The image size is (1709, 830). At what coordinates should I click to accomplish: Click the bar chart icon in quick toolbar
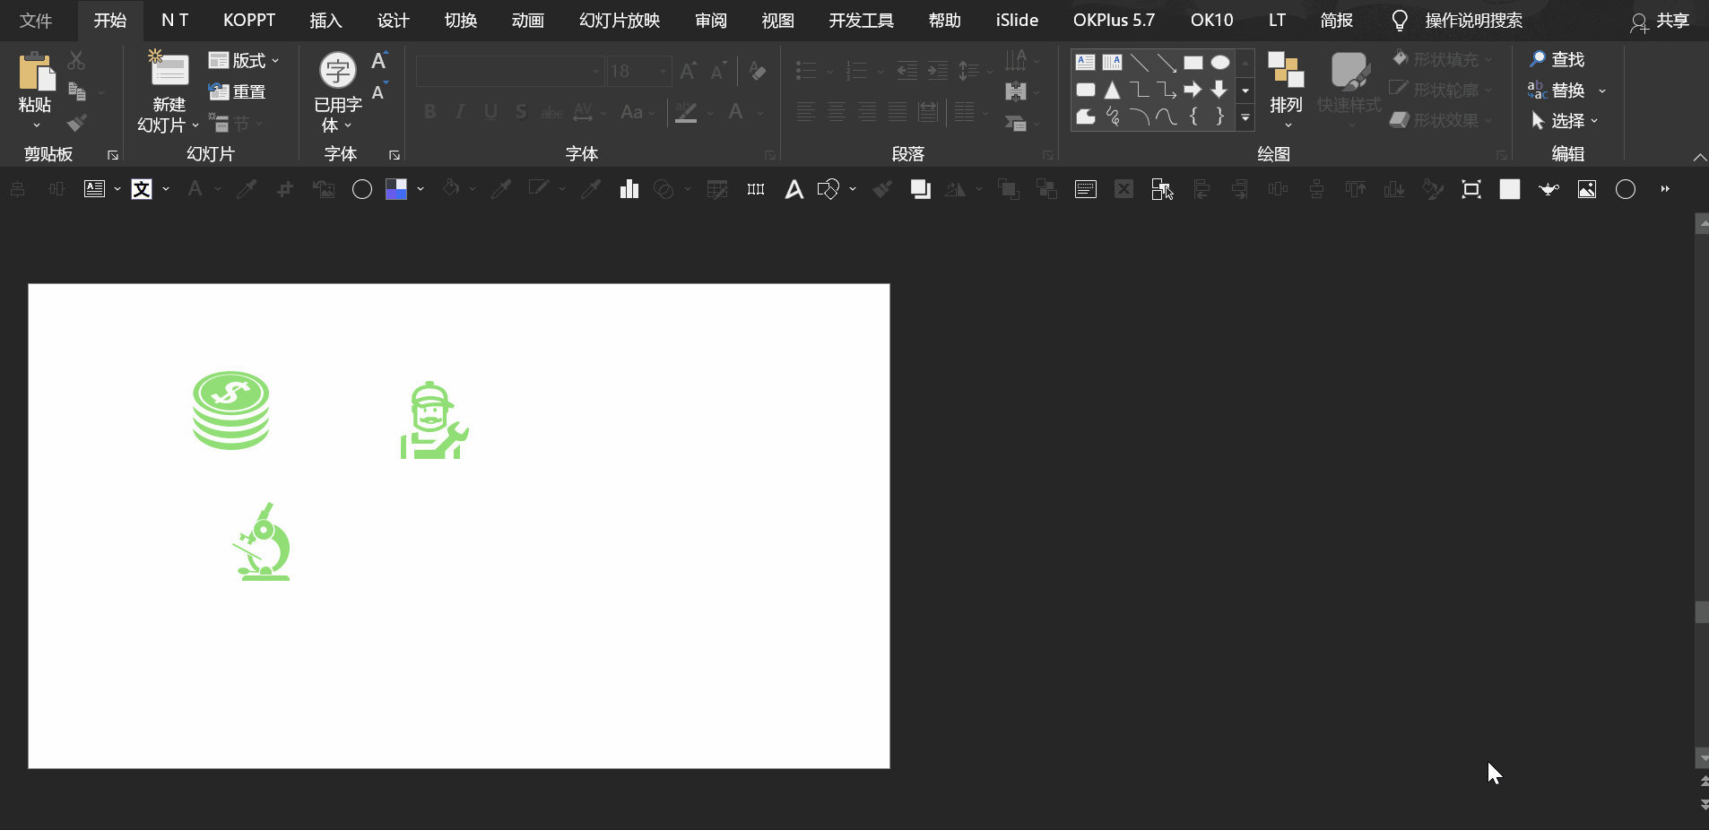pyautogui.click(x=629, y=189)
